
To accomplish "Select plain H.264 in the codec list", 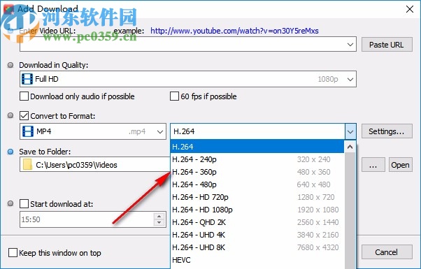I will click(257, 147).
